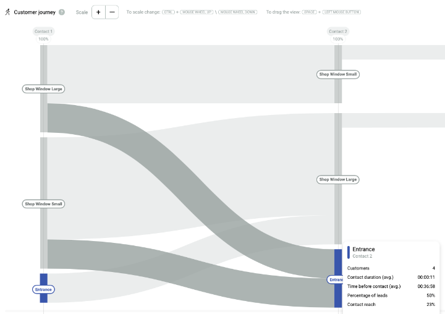Select the Contact 2 column header

337,32
